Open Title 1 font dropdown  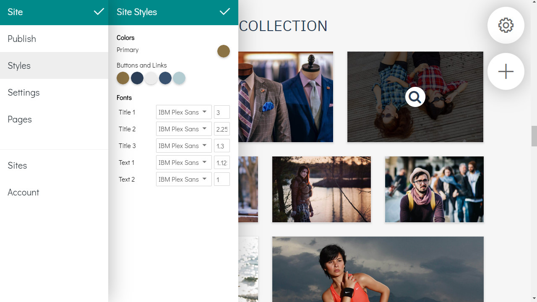tap(184, 112)
